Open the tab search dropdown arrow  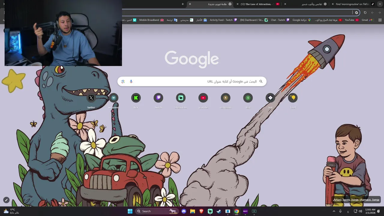(x=380, y=4)
